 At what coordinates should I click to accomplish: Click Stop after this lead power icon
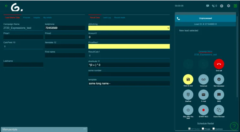point(188,110)
